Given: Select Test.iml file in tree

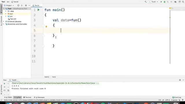Looking at the screenshot, I should 12,19.
